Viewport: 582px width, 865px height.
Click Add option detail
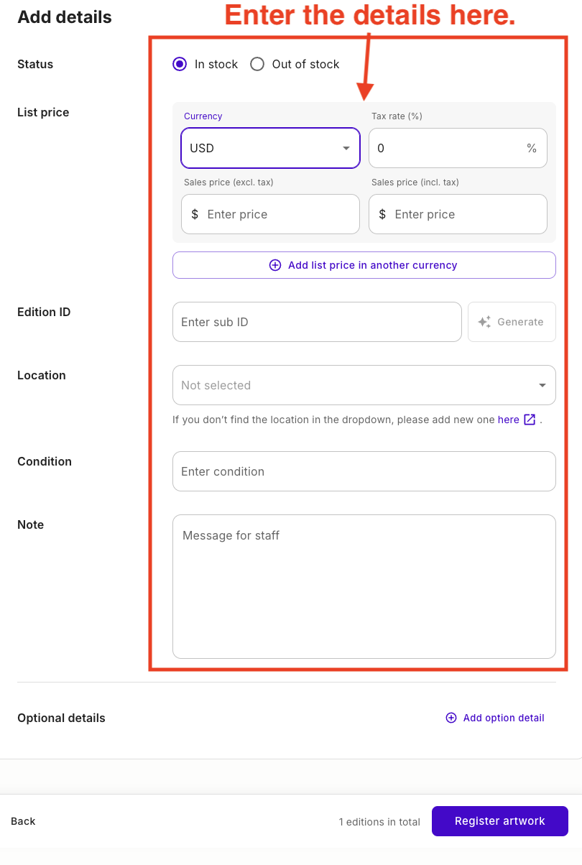coord(495,718)
